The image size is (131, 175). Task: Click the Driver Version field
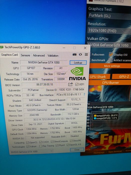point(54,119)
